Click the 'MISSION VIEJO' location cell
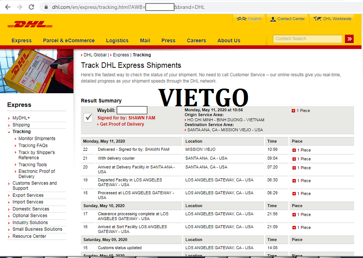This screenshot has height=258, width=363. [x=200, y=149]
